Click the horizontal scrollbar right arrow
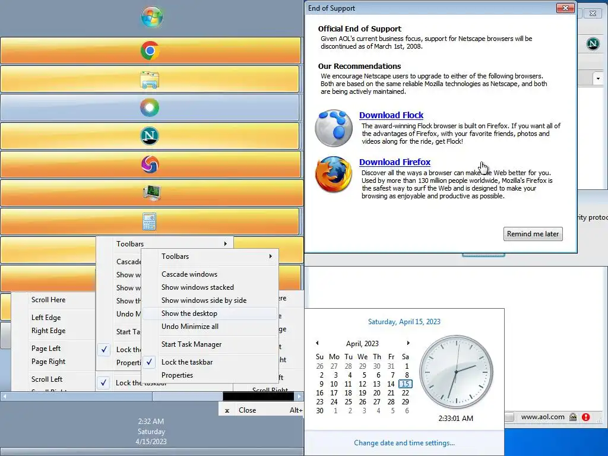This screenshot has width=608, height=456. pyautogui.click(x=299, y=396)
